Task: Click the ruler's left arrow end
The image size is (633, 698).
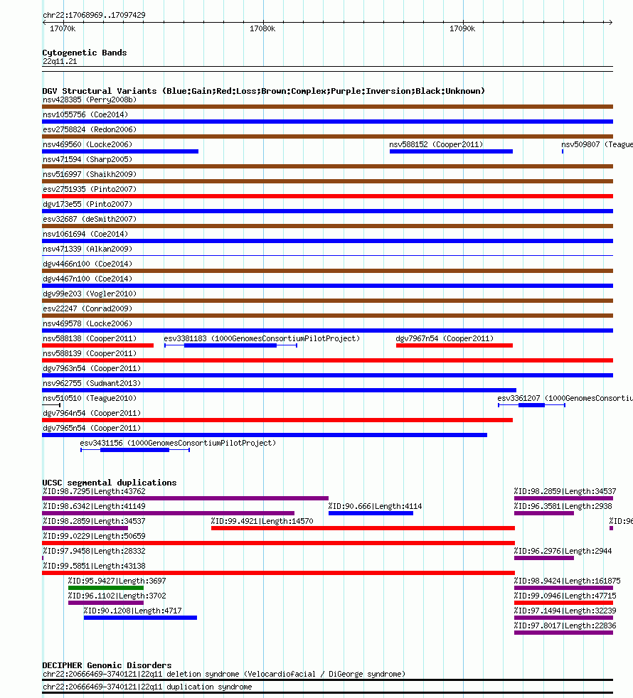Action: coord(45,22)
